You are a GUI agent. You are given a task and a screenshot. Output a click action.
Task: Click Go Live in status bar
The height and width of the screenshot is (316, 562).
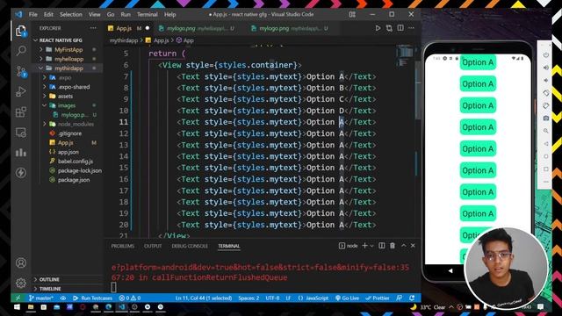pyautogui.click(x=347, y=298)
